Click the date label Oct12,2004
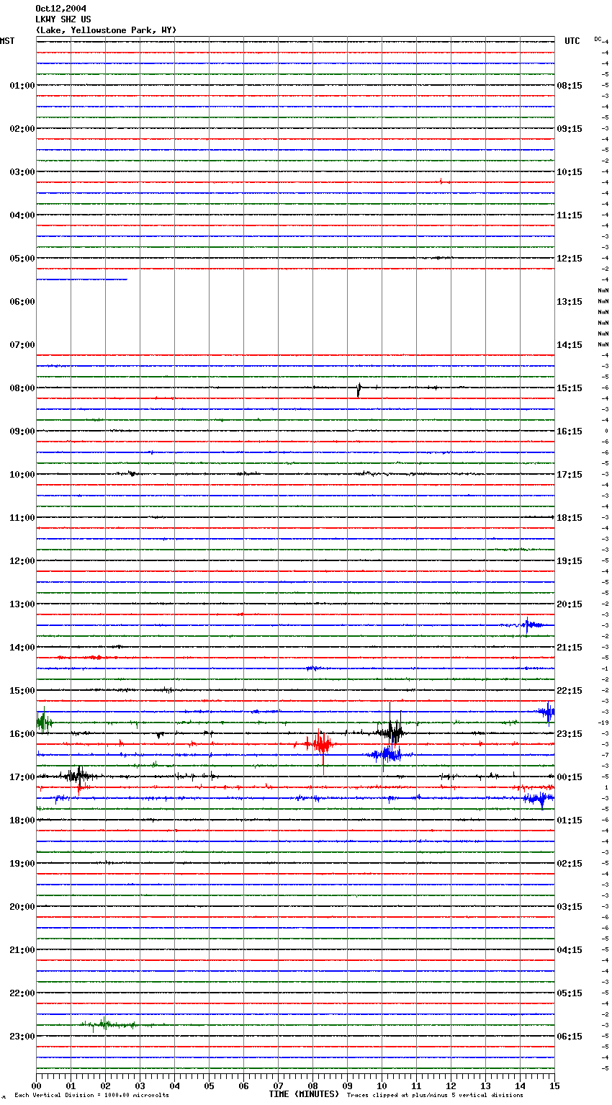 coord(60,9)
